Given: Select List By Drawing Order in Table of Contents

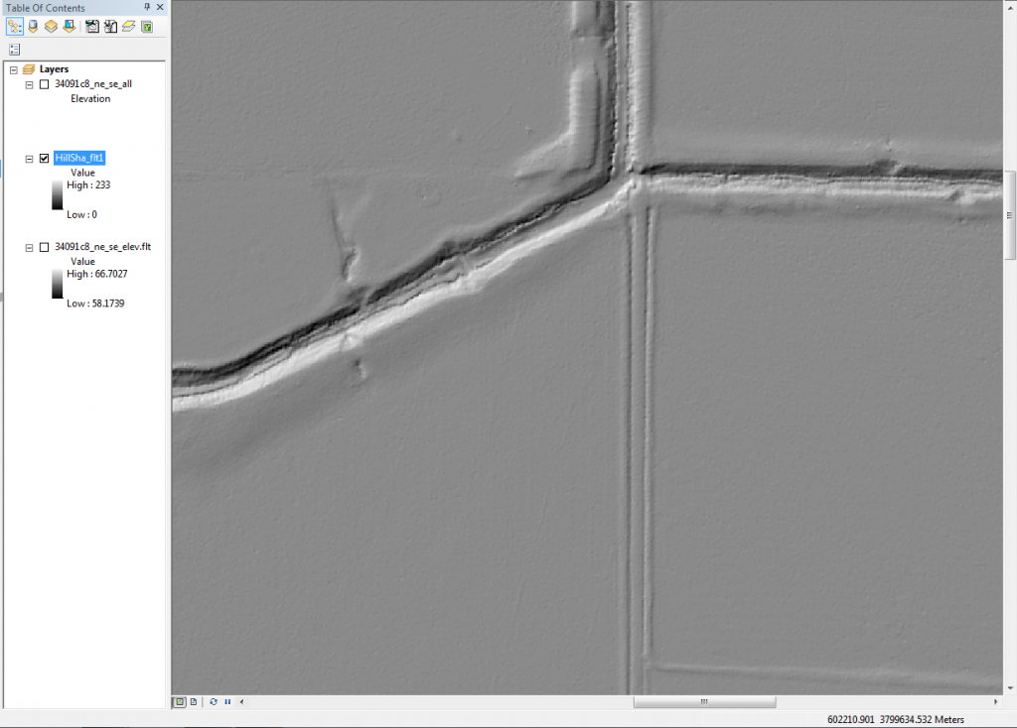Looking at the screenshot, I should pos(15,26).
